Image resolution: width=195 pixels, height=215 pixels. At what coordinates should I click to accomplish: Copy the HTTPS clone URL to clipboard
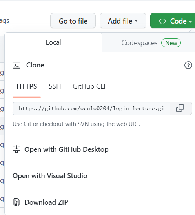pos(181,108)
